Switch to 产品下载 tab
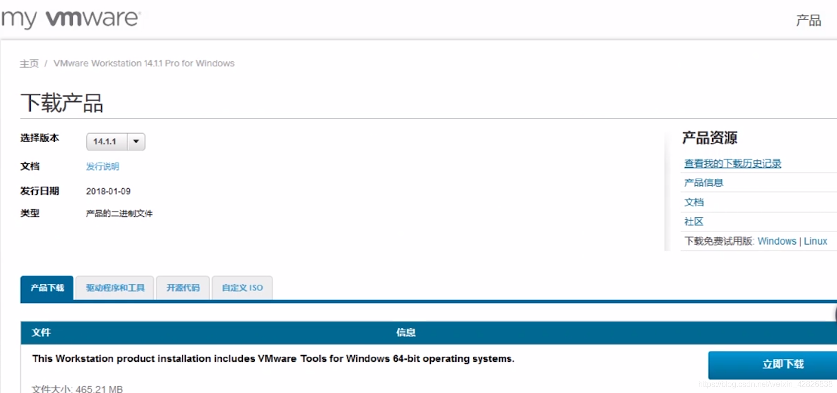This screenshot has width=837, height=393. pos(47,287)
